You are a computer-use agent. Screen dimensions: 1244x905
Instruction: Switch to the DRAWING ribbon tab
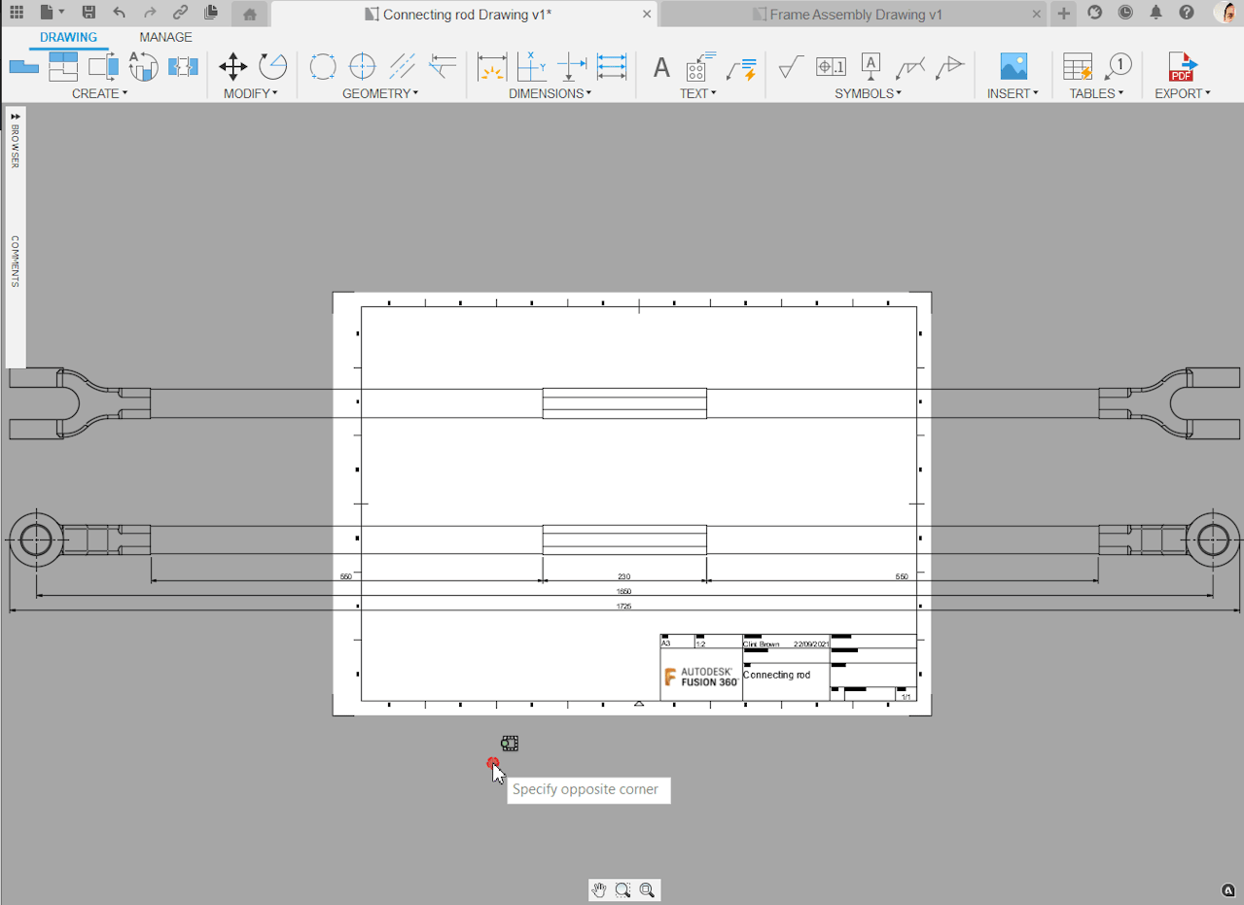pos(68,37)
